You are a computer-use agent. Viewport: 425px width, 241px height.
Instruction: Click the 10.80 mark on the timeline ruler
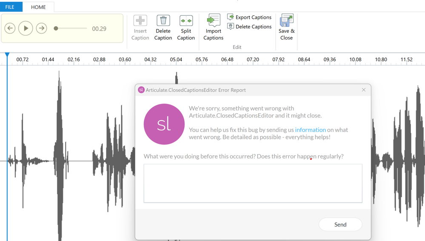pos(381,60)
